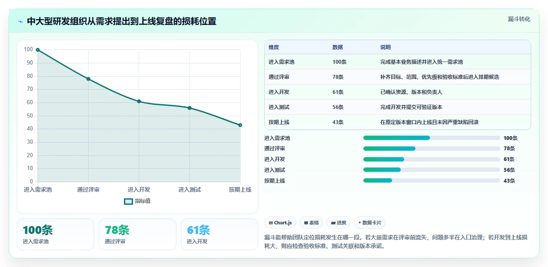Viewport: 548px width, 267px height.
Task: Click description starting with 在原定版本窗口内上线
Action: click(x=429, y=122)
